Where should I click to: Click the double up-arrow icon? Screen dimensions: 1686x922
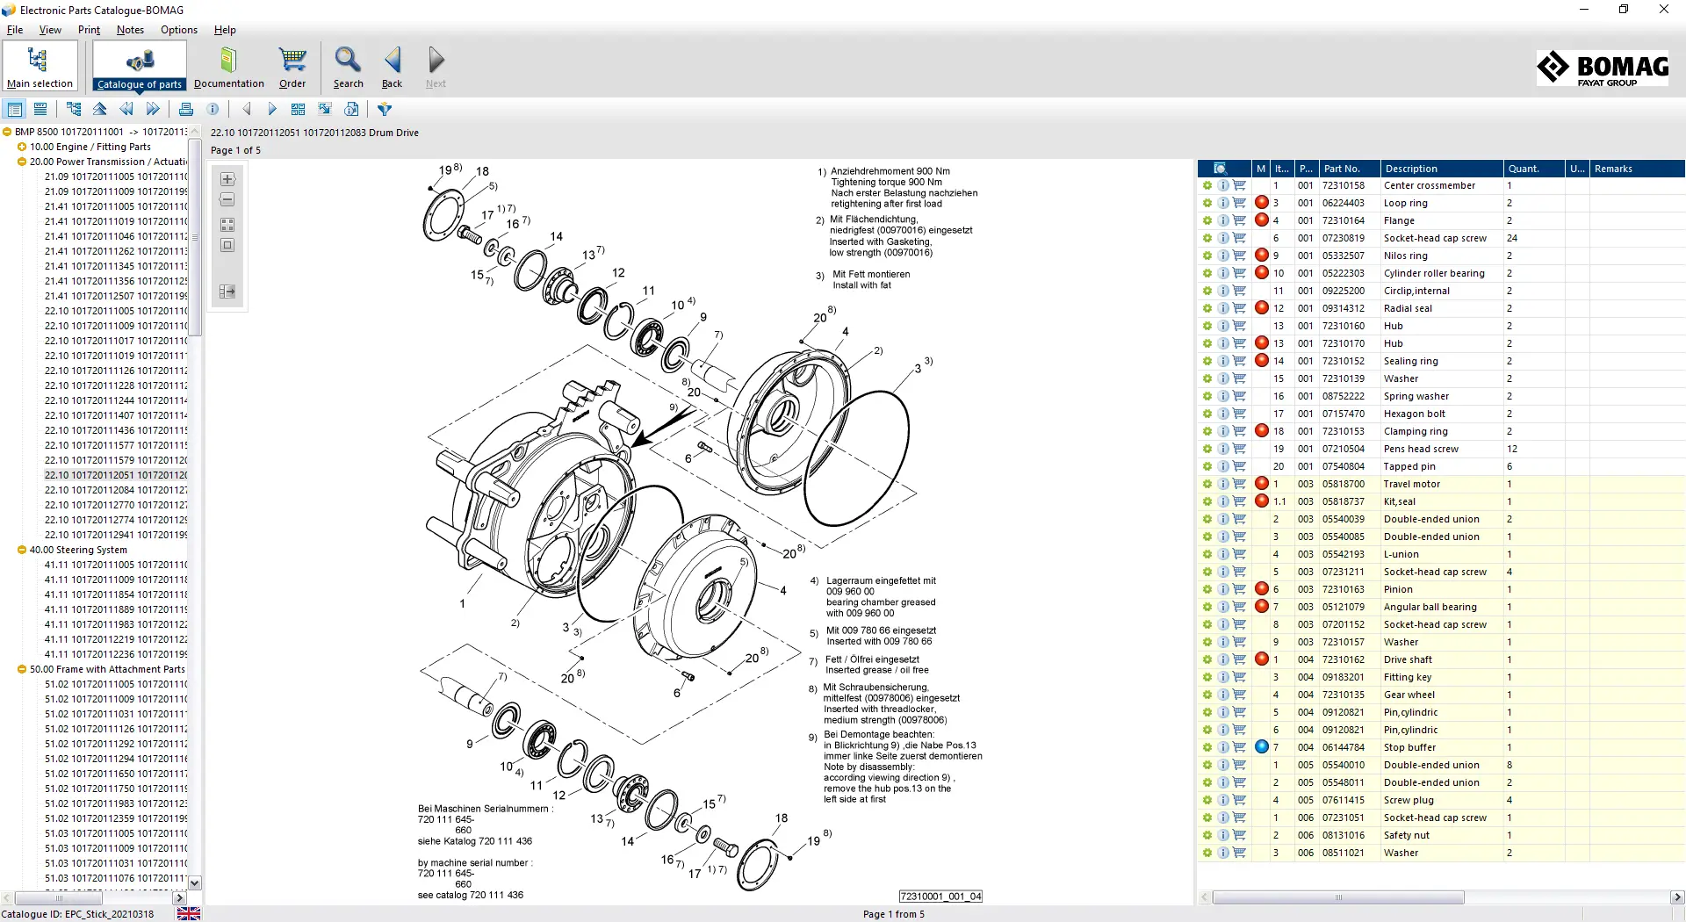point(100,109)
